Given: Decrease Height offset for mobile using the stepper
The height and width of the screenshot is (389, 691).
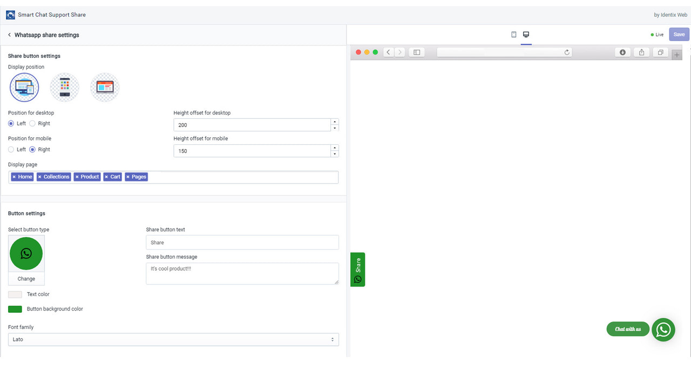Looking at the screenshot, I should pos(335,153).
